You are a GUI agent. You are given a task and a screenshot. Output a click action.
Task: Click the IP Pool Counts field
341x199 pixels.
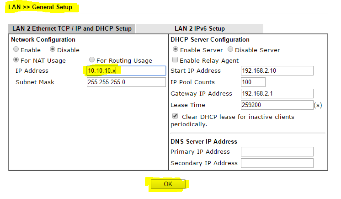pos(253,82)
